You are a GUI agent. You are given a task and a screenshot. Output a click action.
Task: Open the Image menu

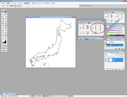[x=14, y=3]
